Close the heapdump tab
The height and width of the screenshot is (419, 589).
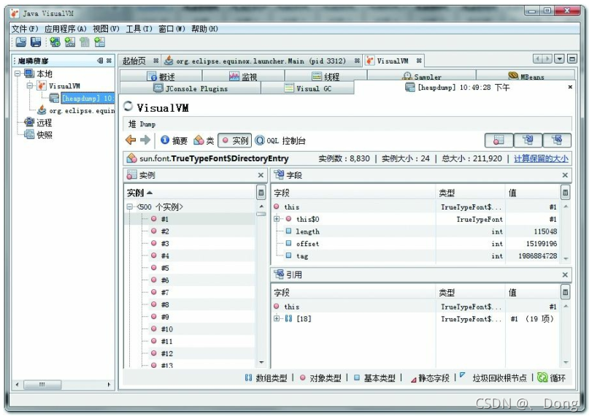[570, 87]
